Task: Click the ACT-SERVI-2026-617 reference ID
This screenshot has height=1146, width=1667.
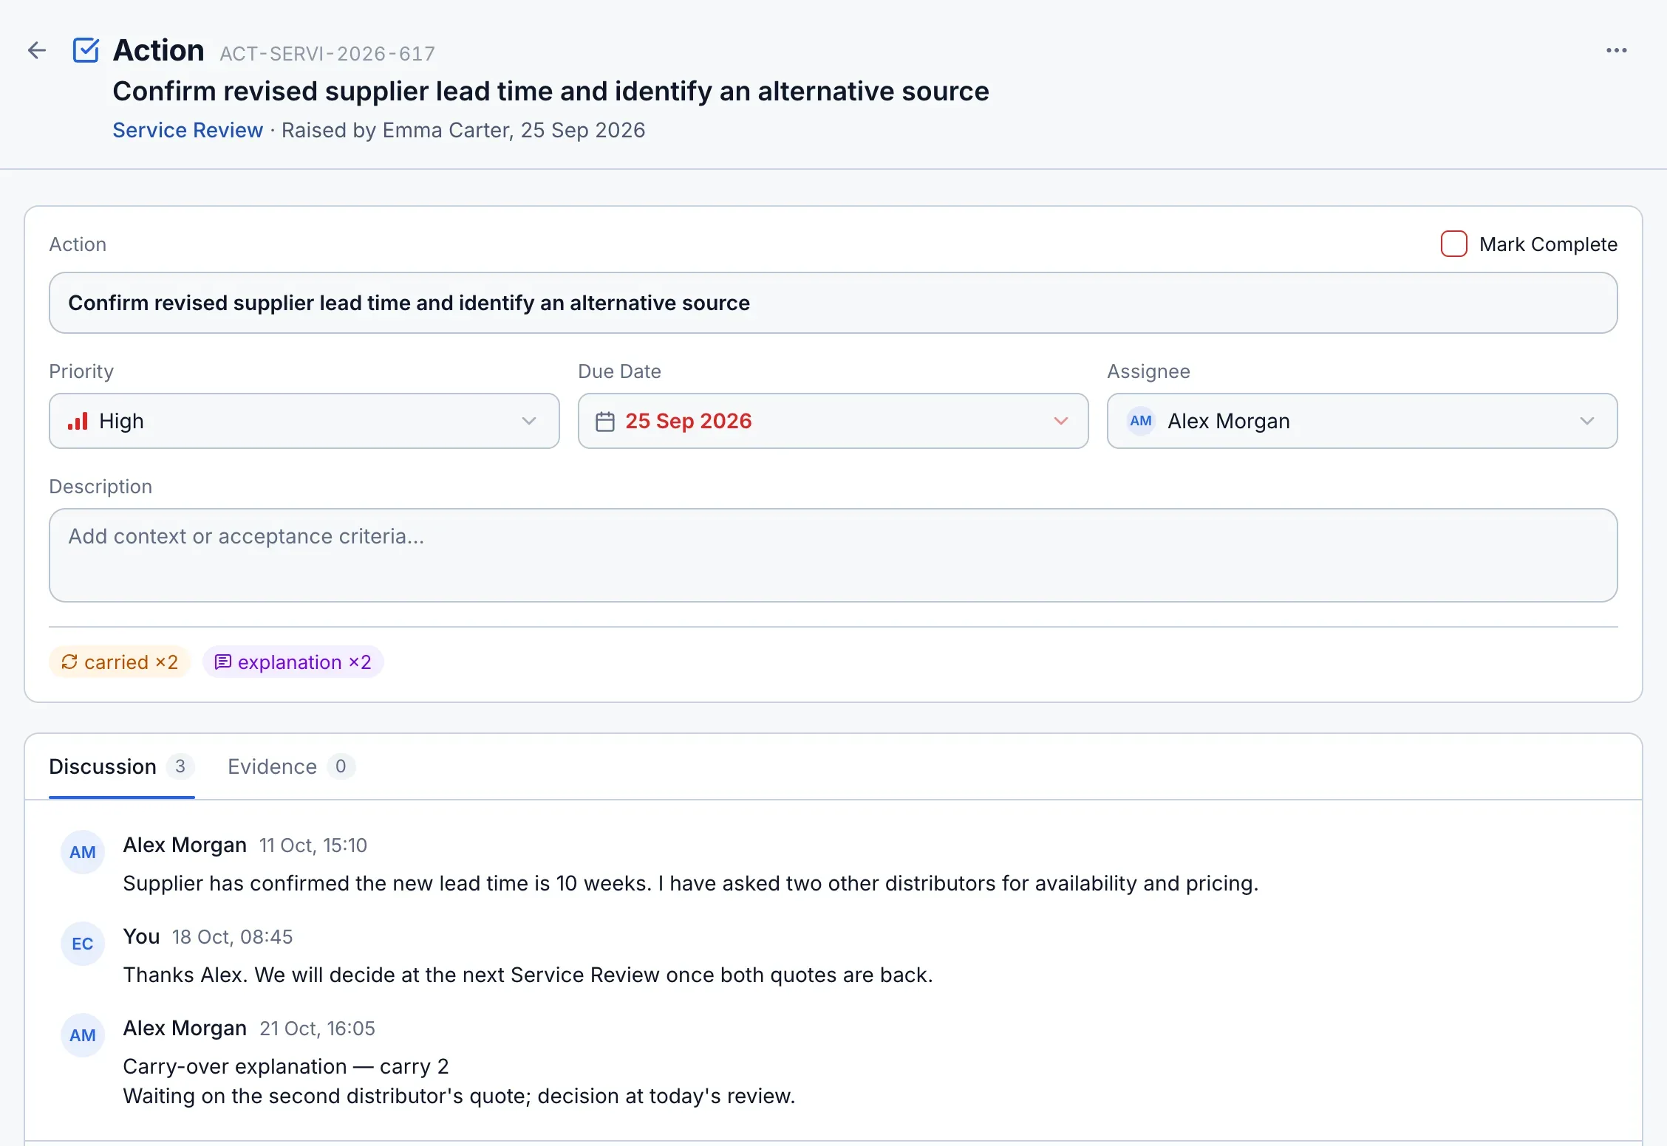Action: click(x=327, y=54)
